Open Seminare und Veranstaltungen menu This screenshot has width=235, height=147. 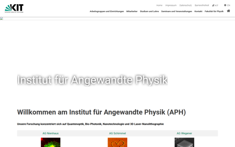click(x=177, y=11)
